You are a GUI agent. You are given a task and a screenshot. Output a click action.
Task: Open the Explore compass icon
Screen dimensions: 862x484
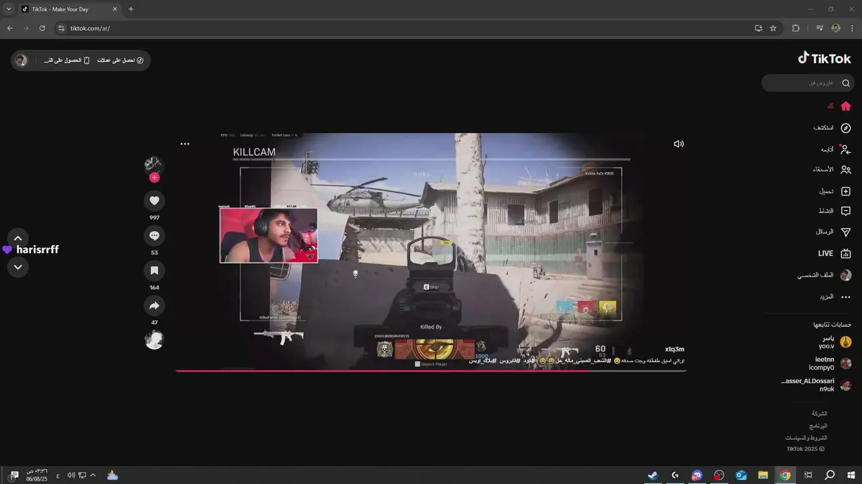[846, 128]
